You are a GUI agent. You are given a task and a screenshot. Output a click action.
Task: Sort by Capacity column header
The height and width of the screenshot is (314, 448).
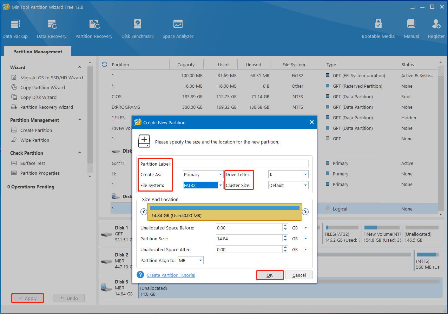(x=186, y=65)
